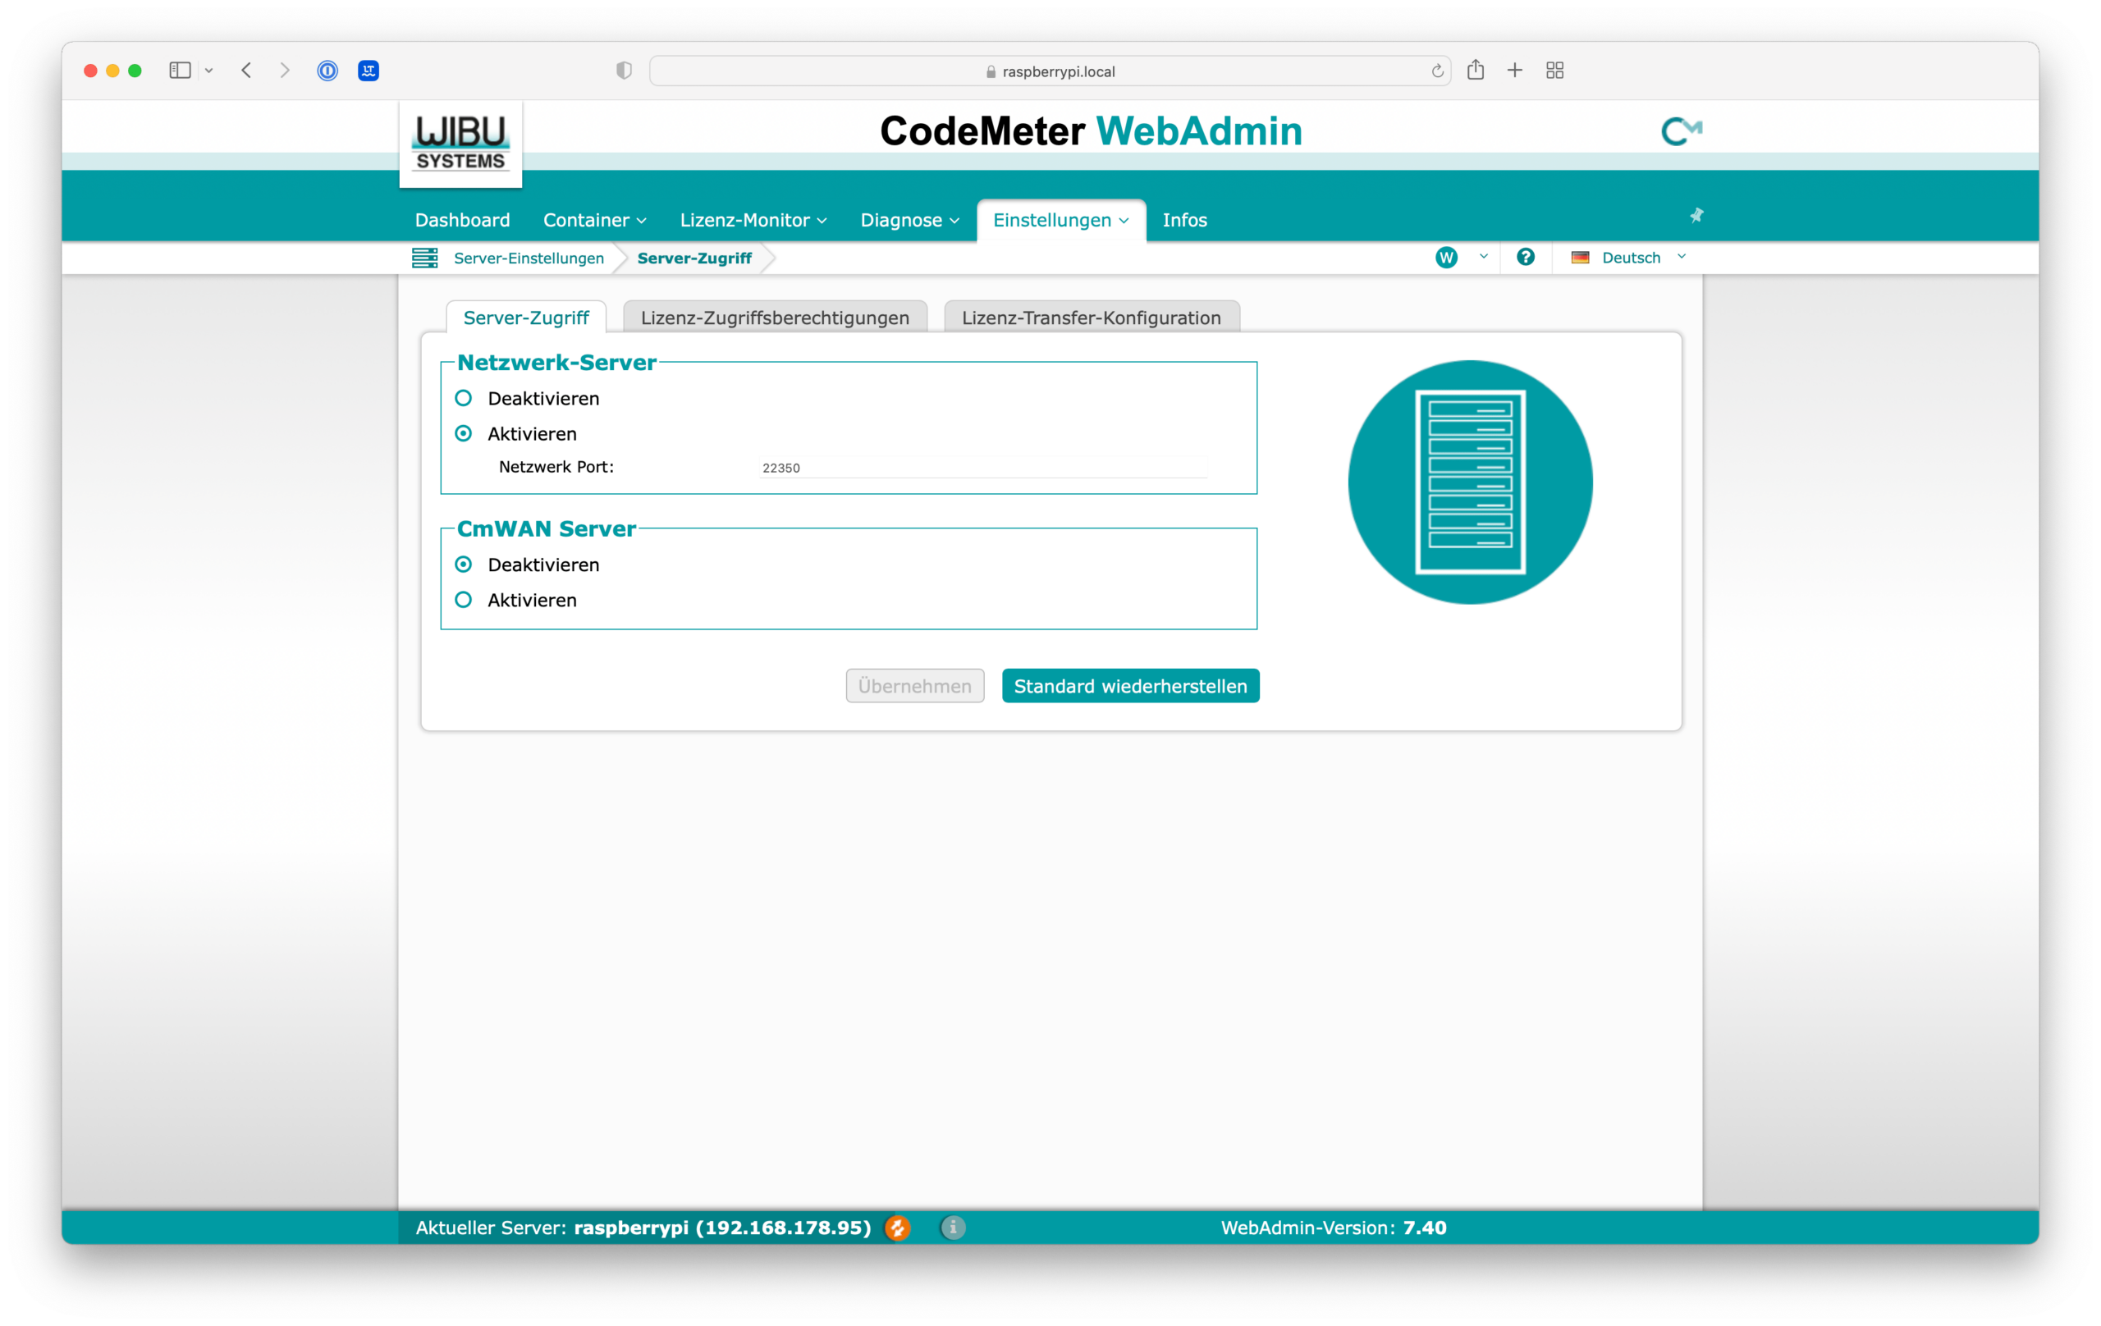Click the help question mark icon

coord(1525,258)
